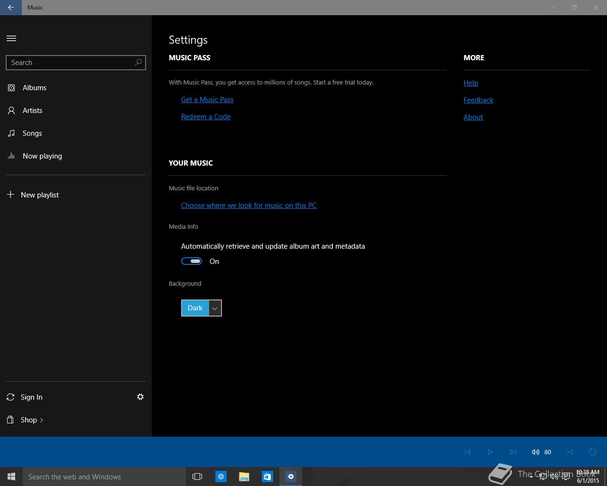Create a New playlist
Viewport: 607px width, 486px height.
(x=76, y=195)
